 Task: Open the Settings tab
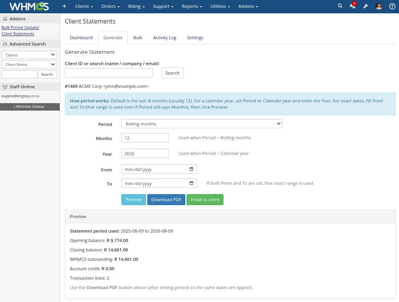195,38
